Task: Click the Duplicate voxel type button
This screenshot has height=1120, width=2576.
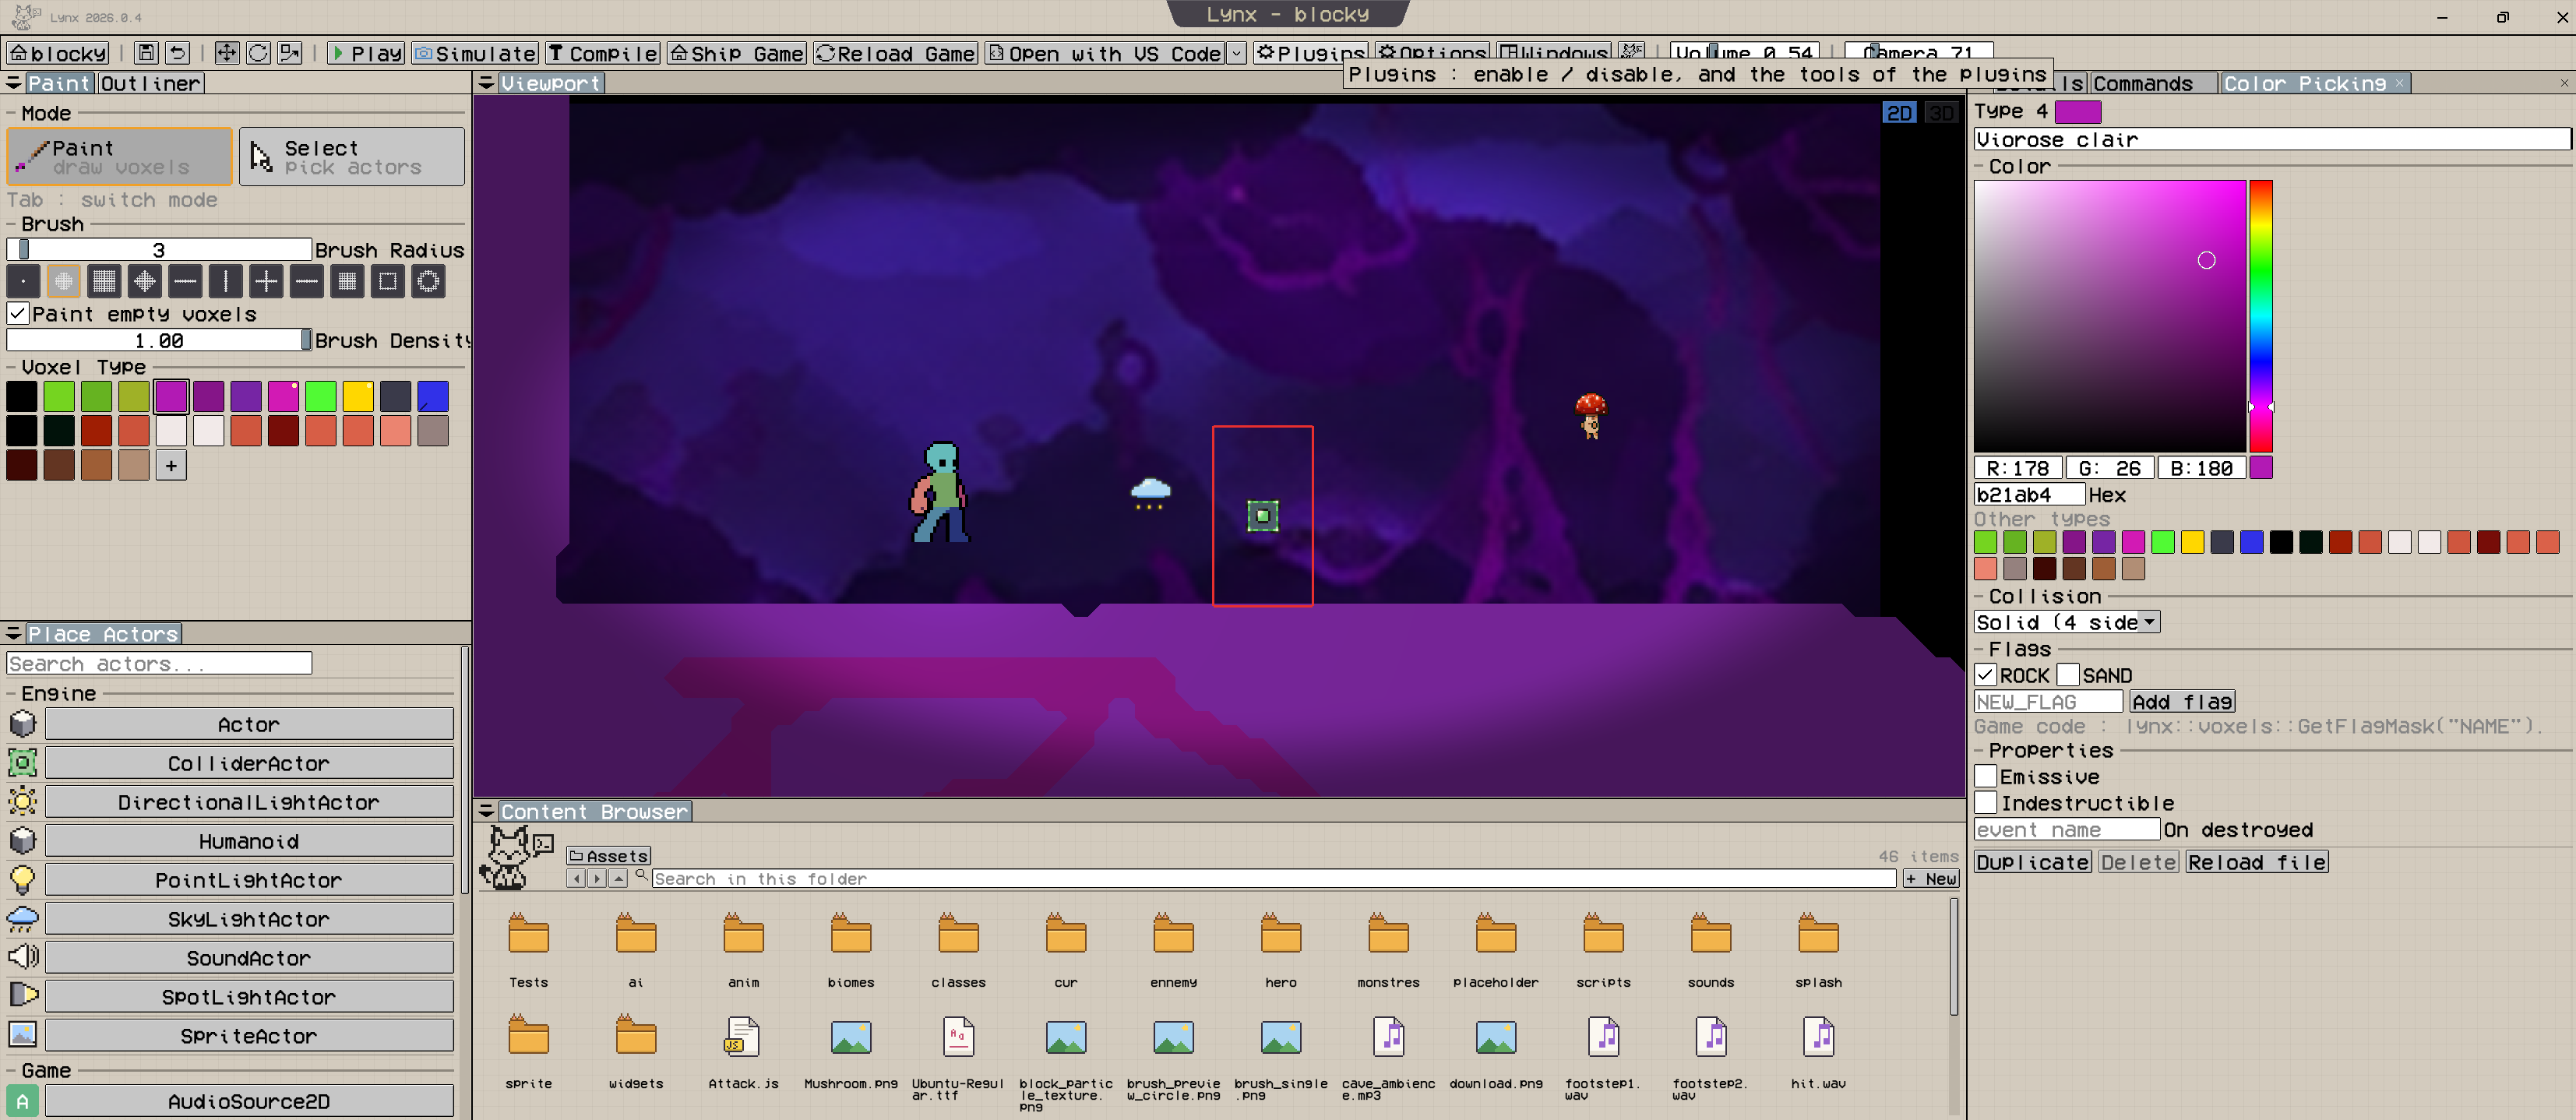Action: pos(2033,862)
